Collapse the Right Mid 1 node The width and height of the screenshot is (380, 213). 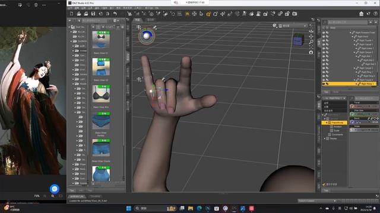point(356,56)
